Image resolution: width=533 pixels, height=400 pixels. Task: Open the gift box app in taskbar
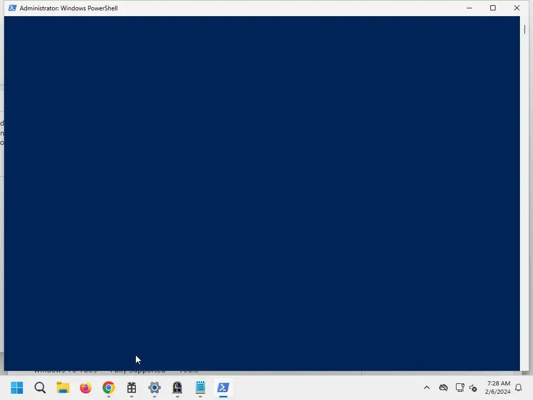tap(132, 387)
